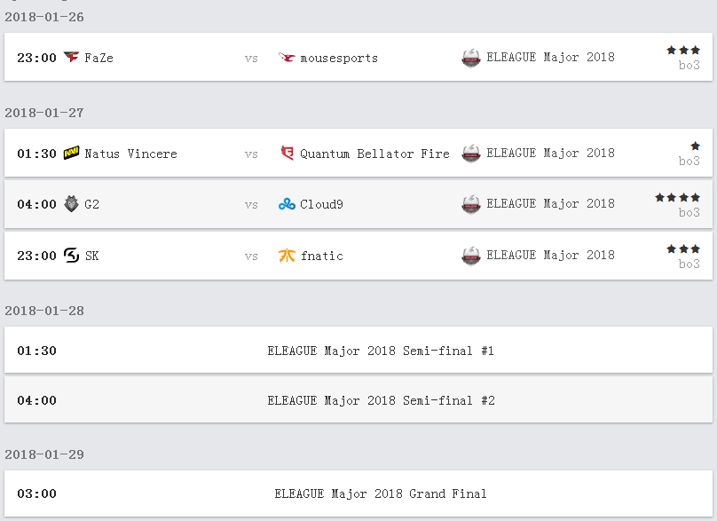Click the bo3 label on Natus Vincere match
The height and width of the screenshot is (521, 717).
coord(689,161)
